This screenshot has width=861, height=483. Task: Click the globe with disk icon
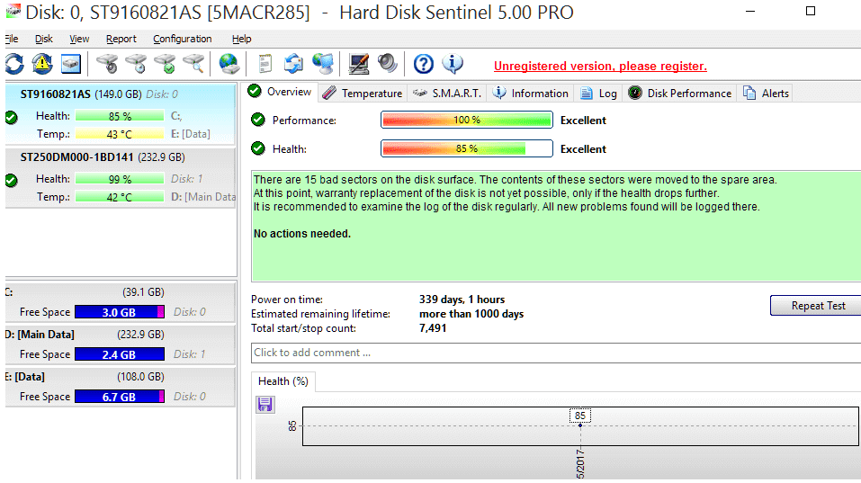pos(229,64)
